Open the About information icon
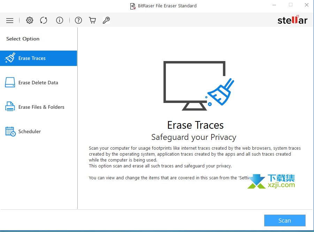 click(60, 20)
